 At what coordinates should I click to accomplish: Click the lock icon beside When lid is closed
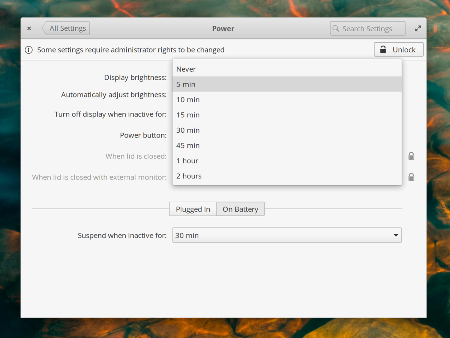coord(411,156)
